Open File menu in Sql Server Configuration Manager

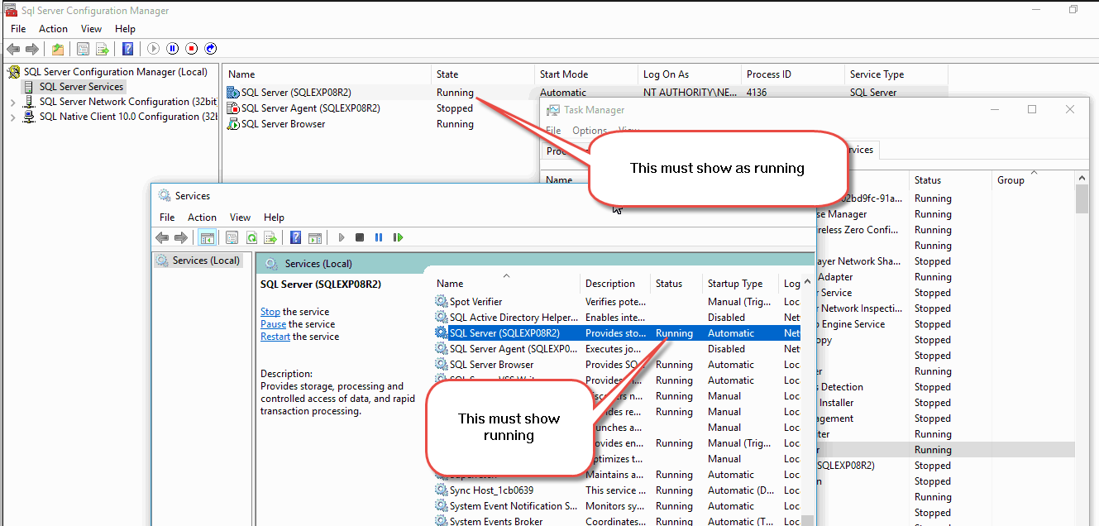click(18, 29)
